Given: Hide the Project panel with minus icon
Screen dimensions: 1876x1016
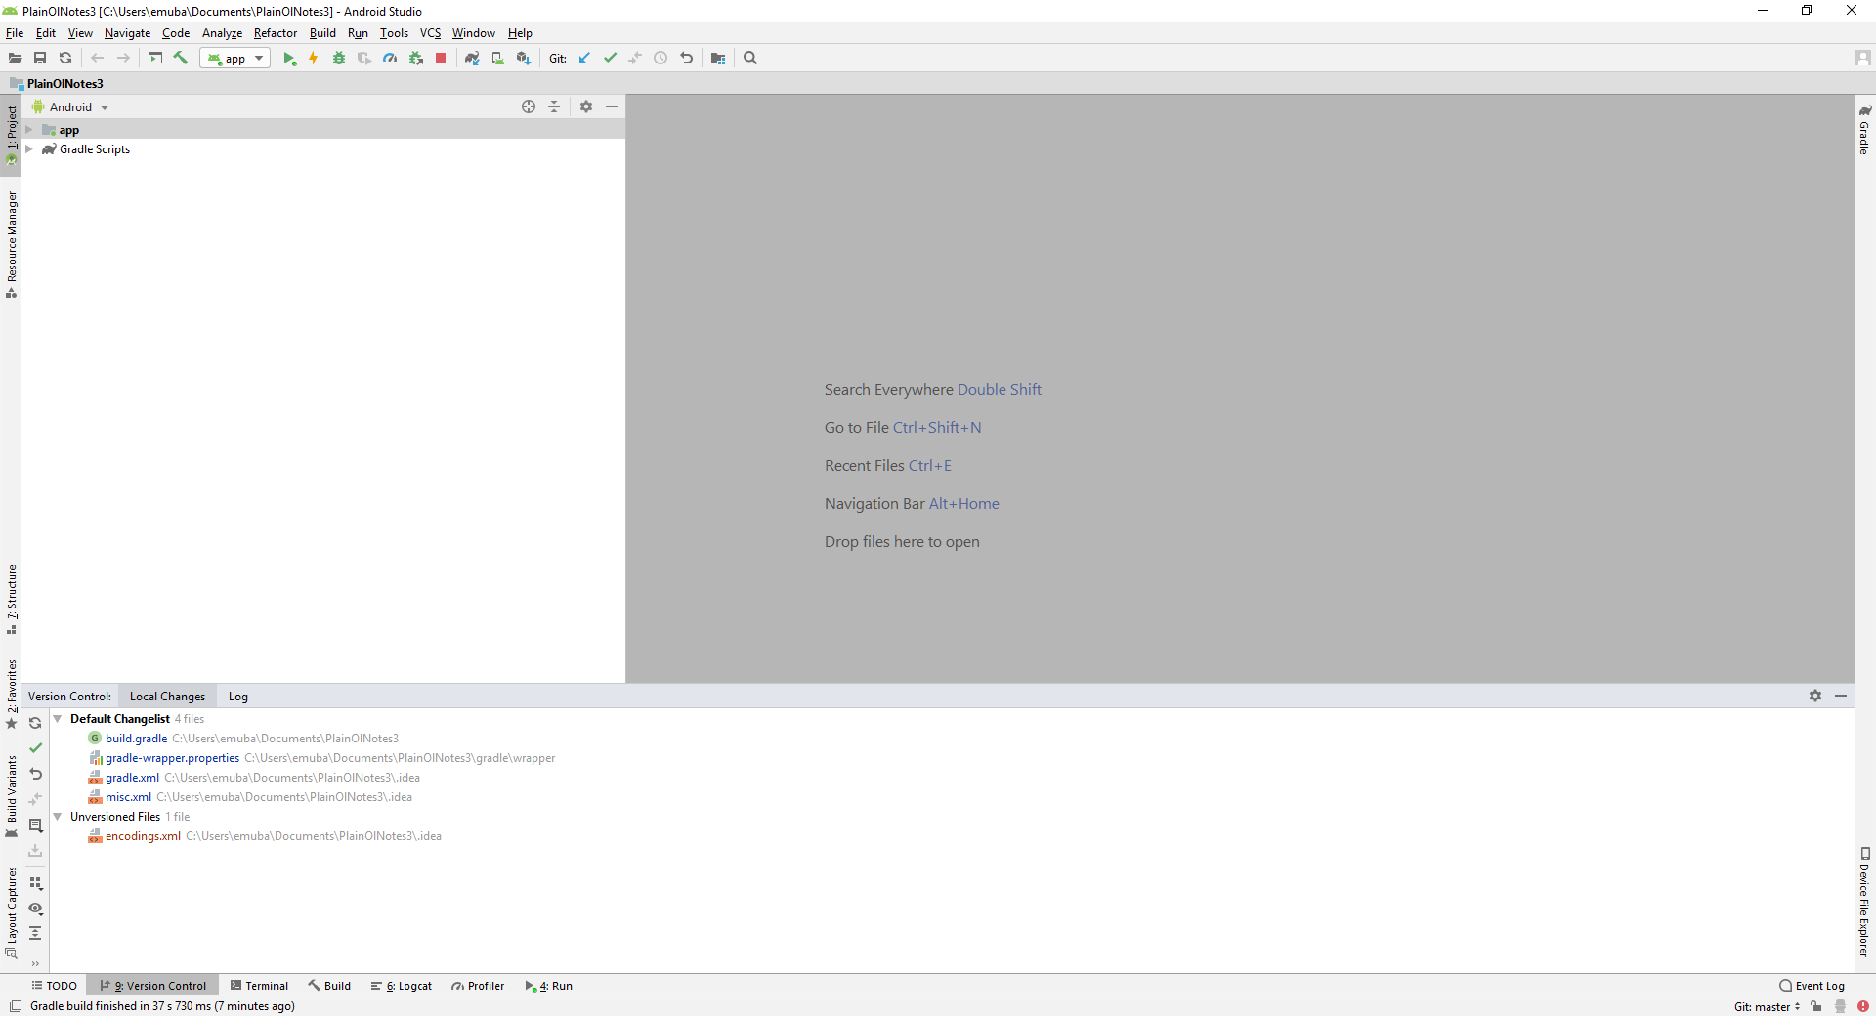Looking at the screenshot, I should (612, 106).
